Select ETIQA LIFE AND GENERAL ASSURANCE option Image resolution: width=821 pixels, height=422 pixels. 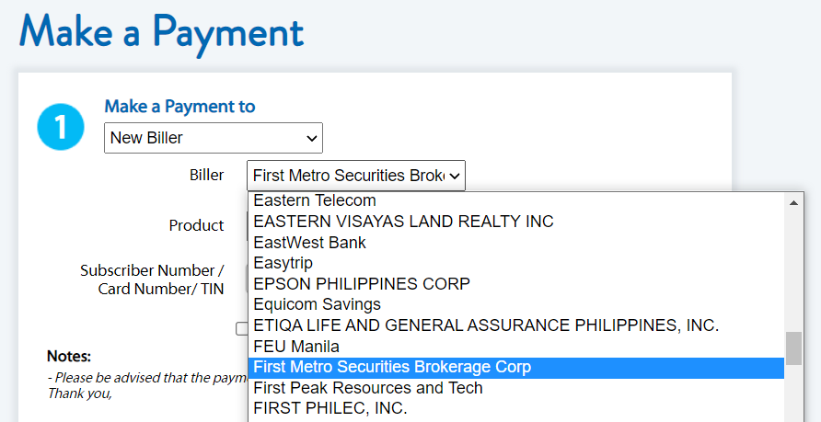tap(485, 325)
